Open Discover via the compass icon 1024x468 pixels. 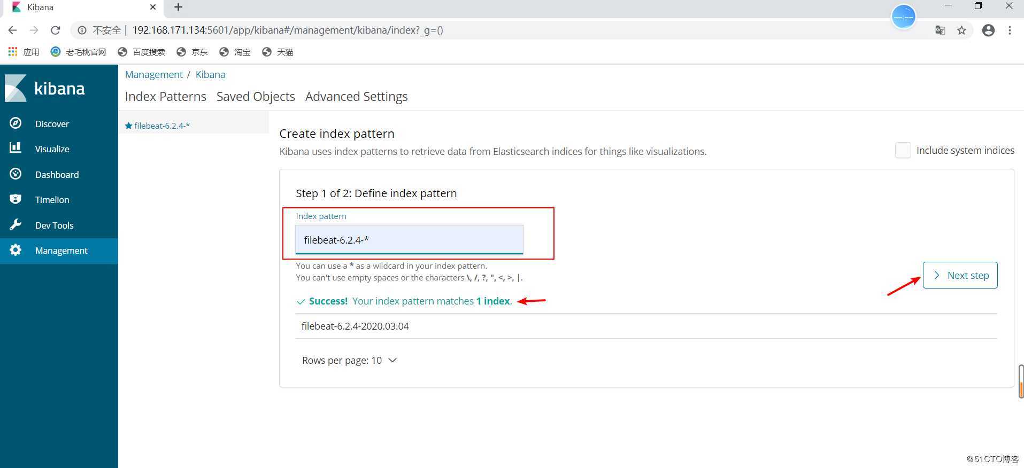point(16,123)
